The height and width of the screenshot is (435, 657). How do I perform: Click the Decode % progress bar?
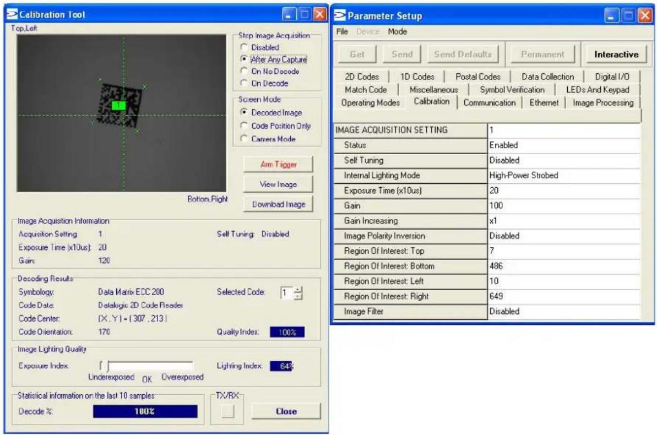145,411
